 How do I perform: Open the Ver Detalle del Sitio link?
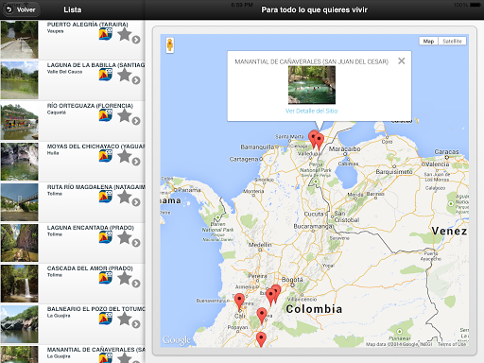311,111
